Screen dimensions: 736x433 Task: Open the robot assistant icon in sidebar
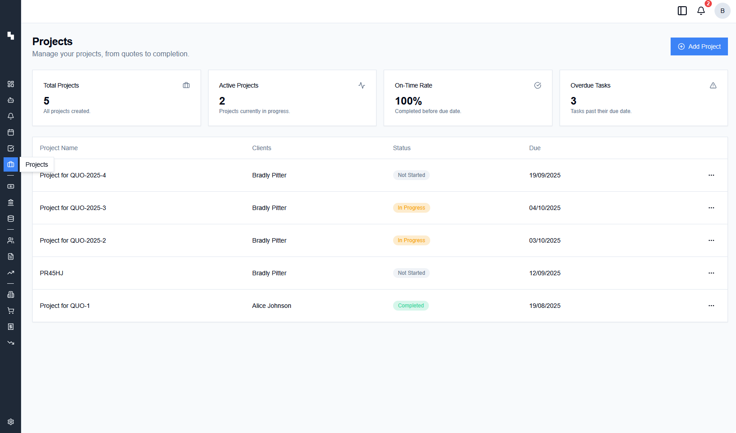click(11, 100)
